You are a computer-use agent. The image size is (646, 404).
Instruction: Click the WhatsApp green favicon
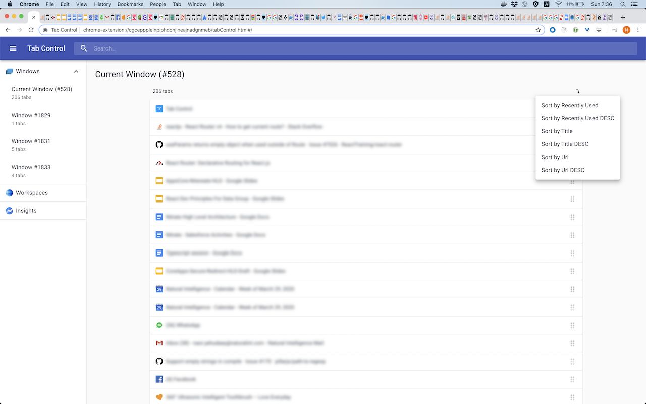tap(159, 325)
